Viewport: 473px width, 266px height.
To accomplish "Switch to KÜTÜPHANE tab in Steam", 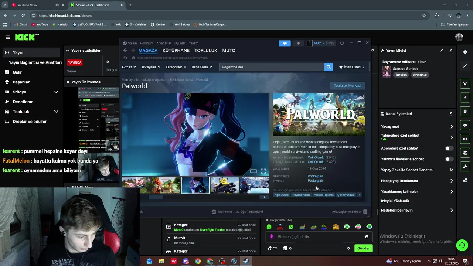I will pos(176,50).
